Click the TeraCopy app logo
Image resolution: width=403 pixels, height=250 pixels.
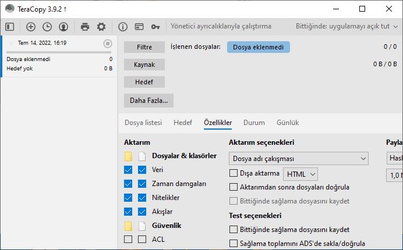coord(10,9)
